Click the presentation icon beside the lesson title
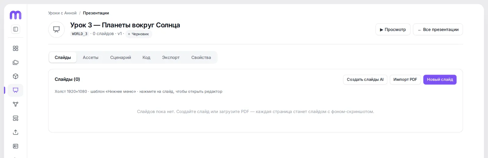This screenshot has height=158, width=488. [56, 29]
